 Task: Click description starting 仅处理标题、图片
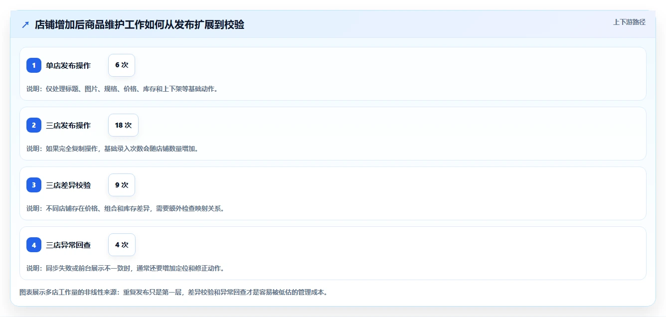coord(122,89)
